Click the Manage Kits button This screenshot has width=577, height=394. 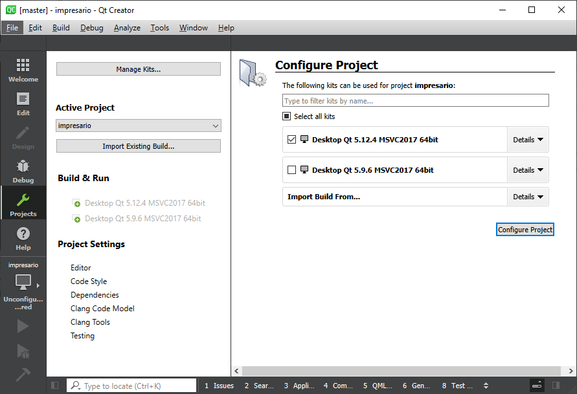pos(139,69)
